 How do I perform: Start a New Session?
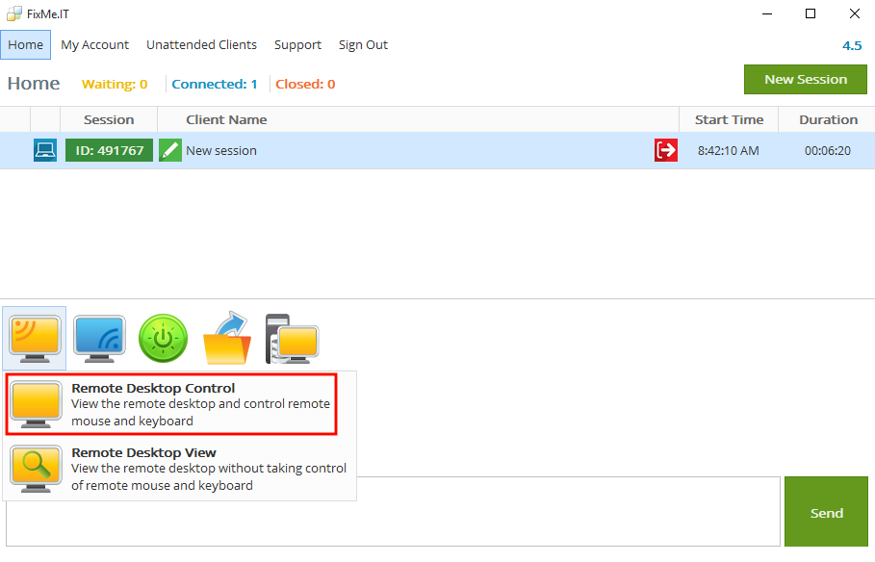click(x=806, y=79)
